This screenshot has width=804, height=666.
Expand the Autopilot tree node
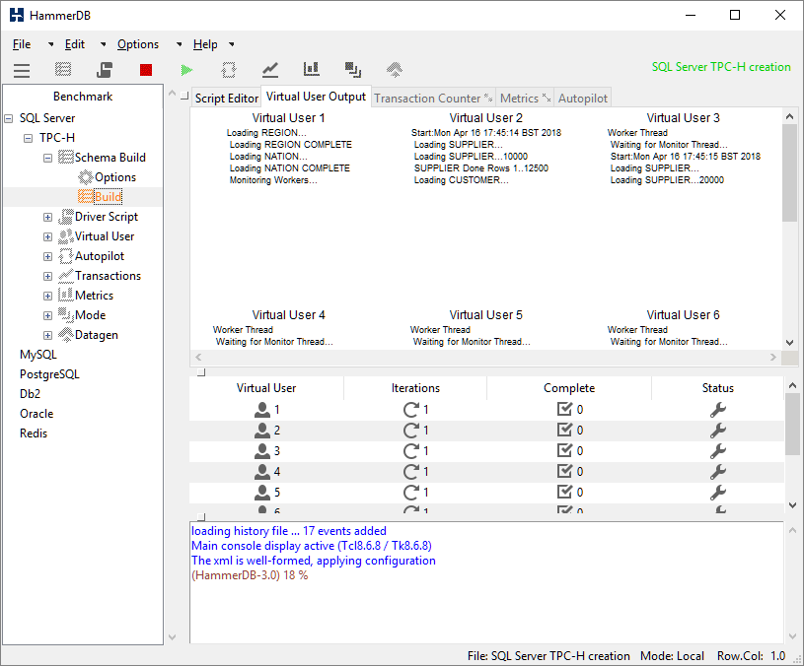(47, 256)
